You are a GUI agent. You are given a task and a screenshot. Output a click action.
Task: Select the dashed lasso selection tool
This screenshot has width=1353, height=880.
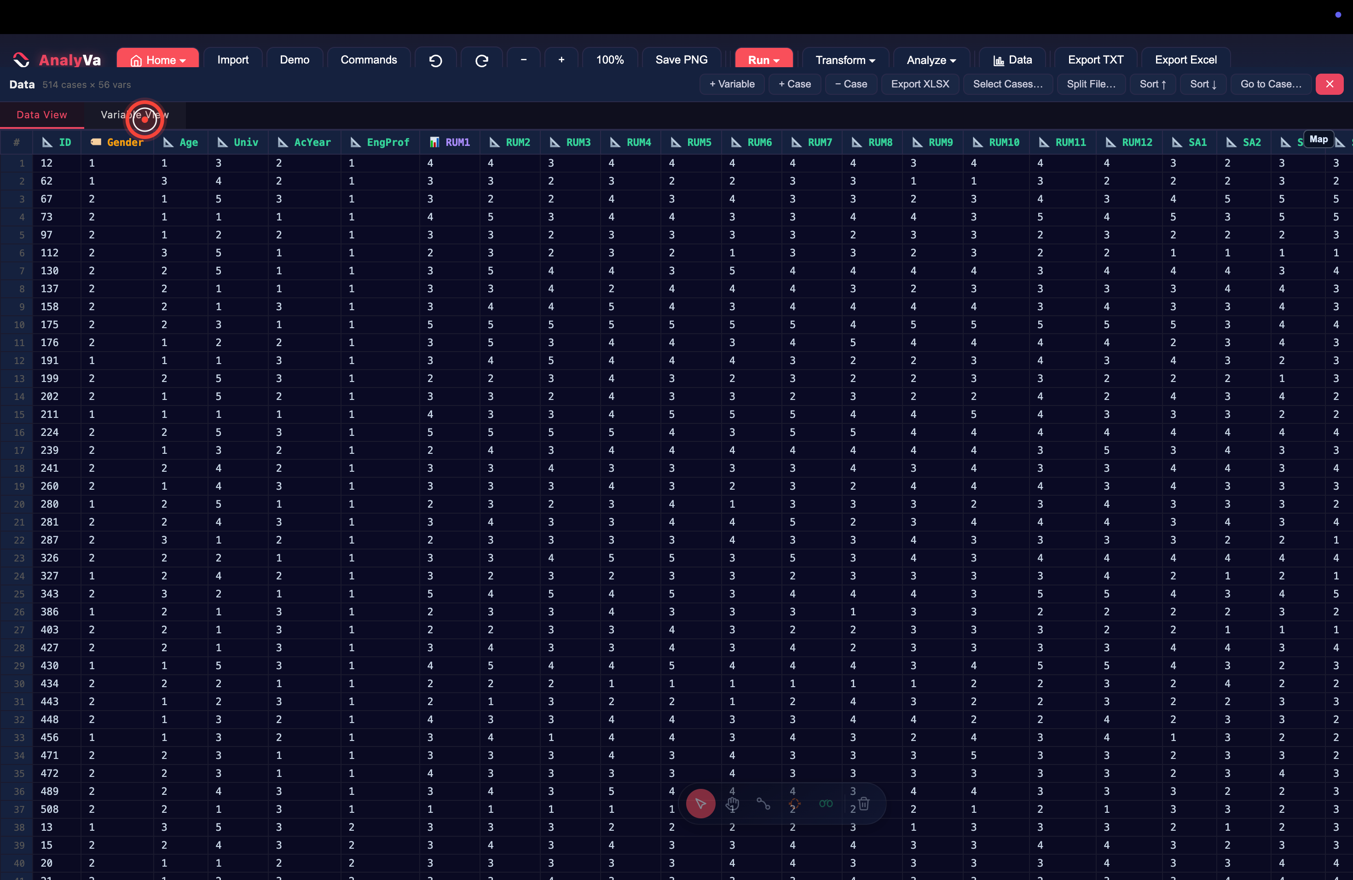[x=794, y=804]
